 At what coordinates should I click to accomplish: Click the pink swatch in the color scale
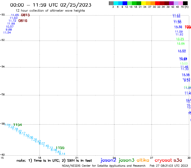[x=180, y=3]
